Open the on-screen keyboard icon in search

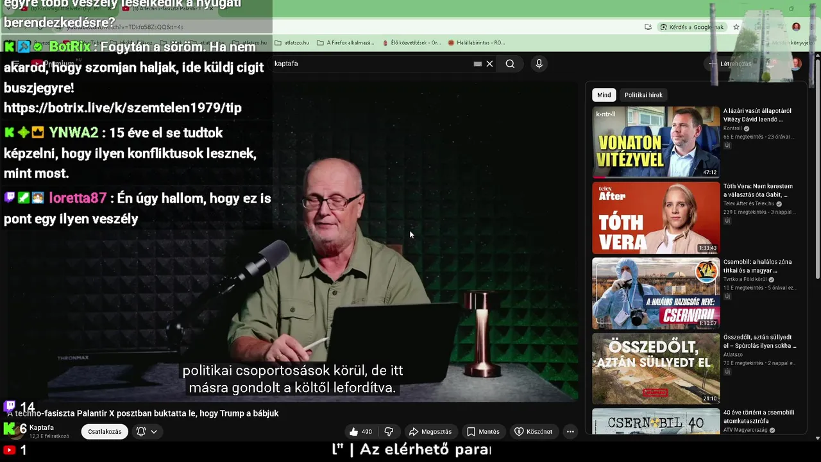point(477,64)
